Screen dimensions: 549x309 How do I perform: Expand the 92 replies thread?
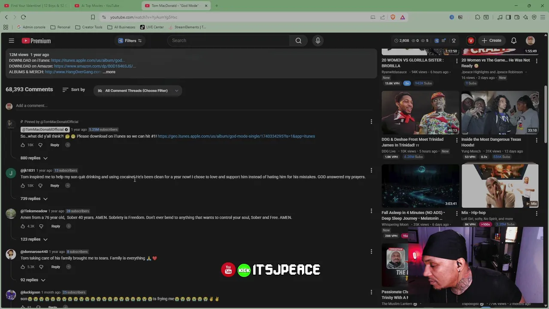click(x=33, y=280)
